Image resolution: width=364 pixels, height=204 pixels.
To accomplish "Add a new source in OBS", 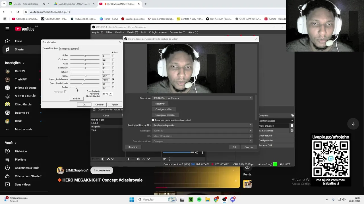I will [129, 159].
